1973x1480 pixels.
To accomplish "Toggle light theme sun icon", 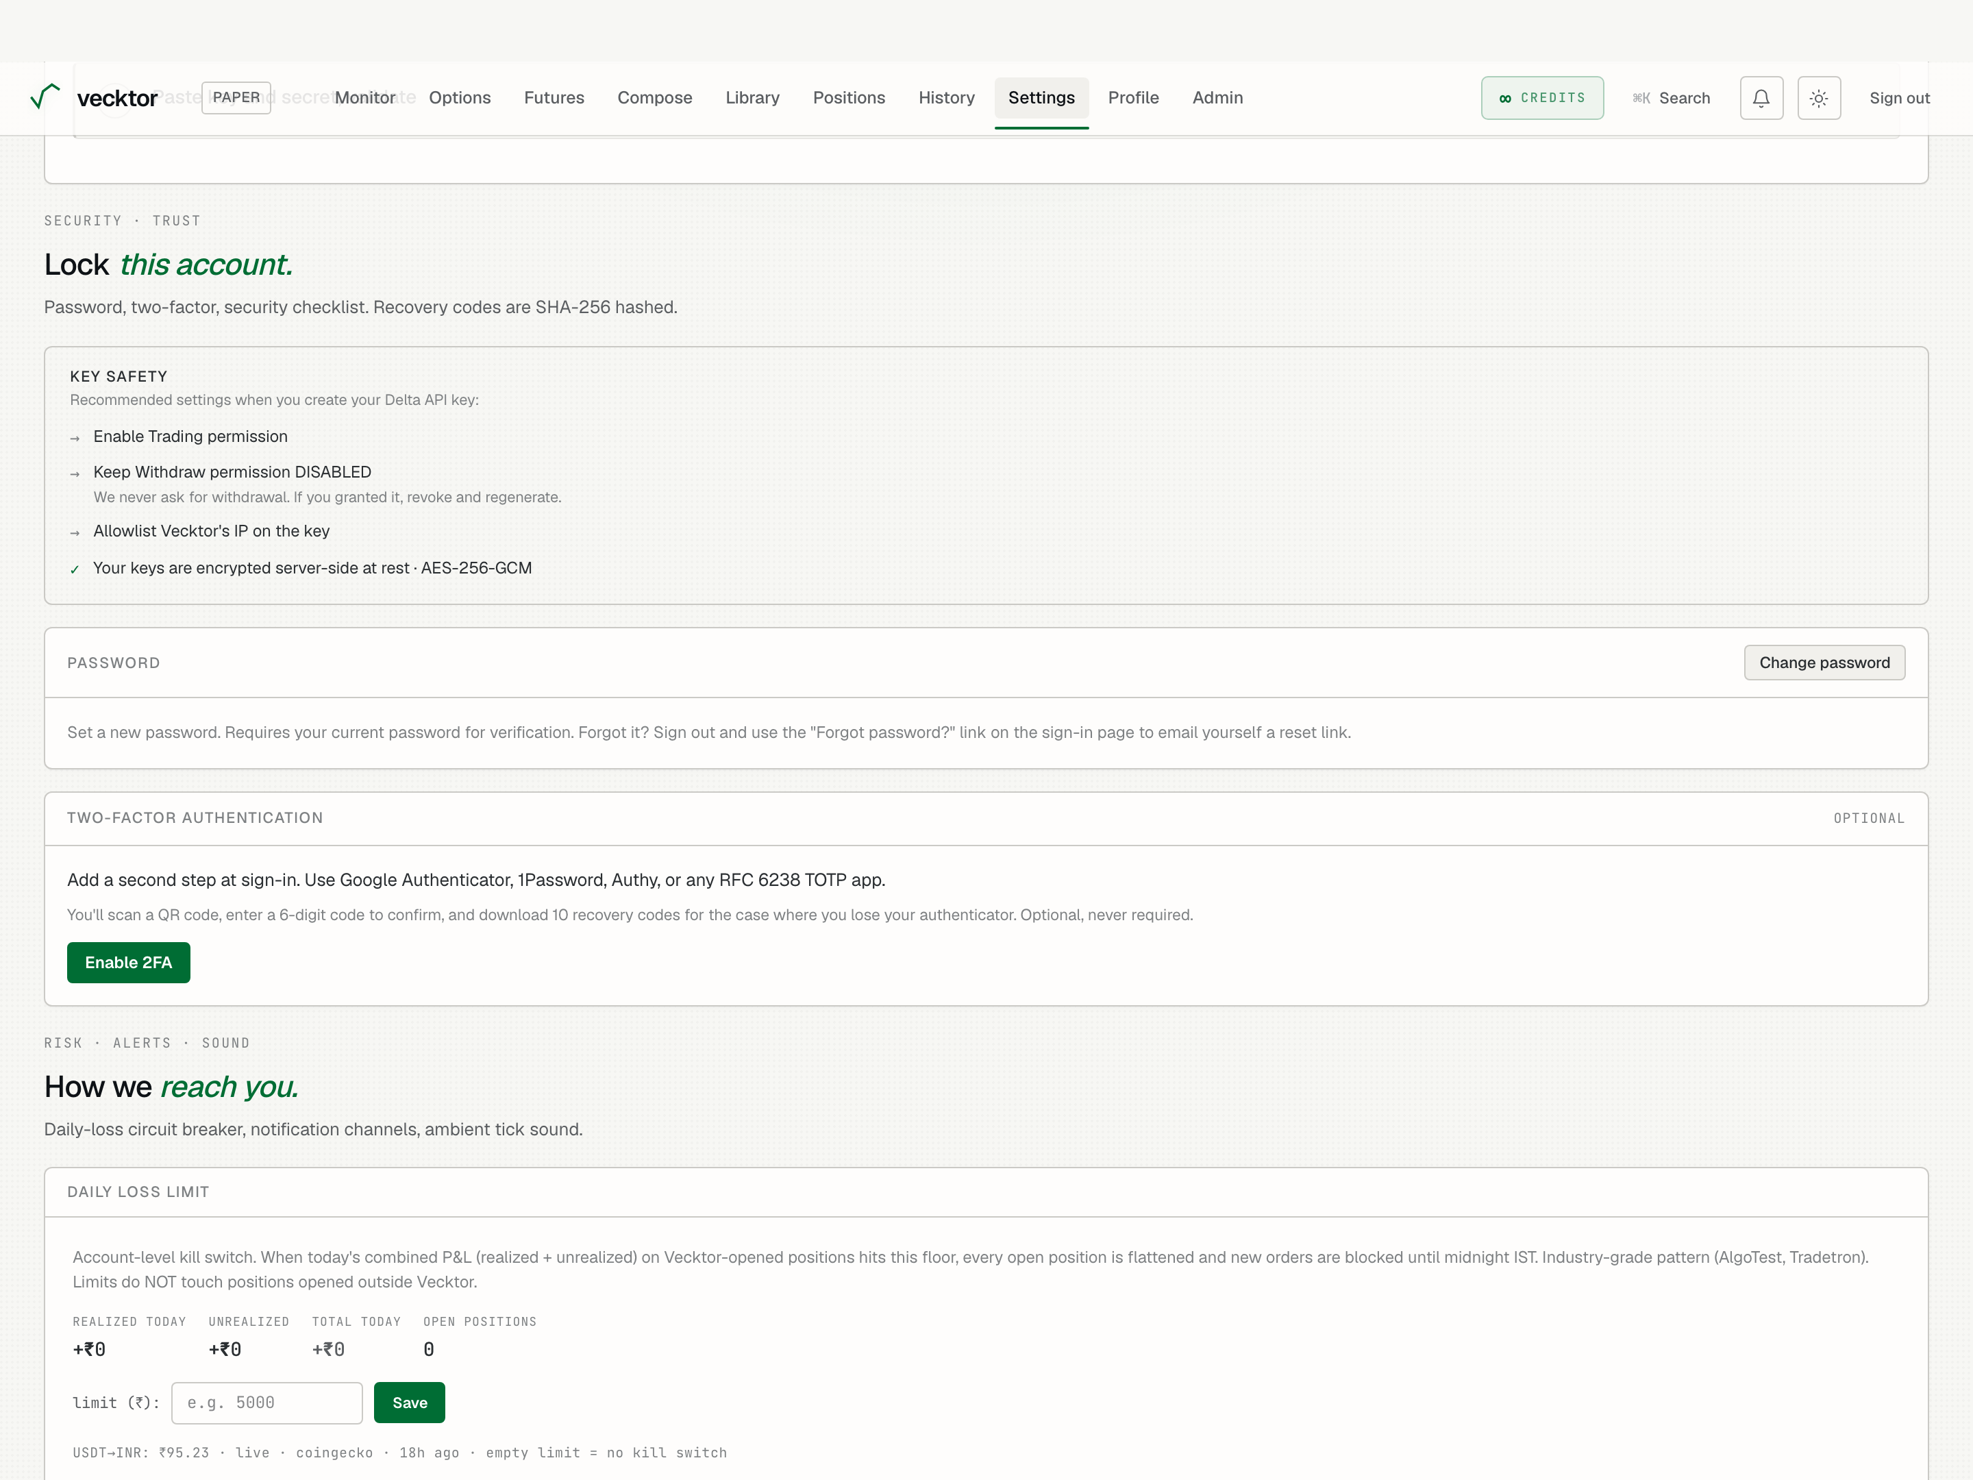I will (1819, 98).
